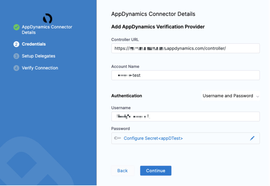Go to AppDynamics Connector Details sidebar step
This screenshot has width=270, height=186.
[x=47, y=30]
